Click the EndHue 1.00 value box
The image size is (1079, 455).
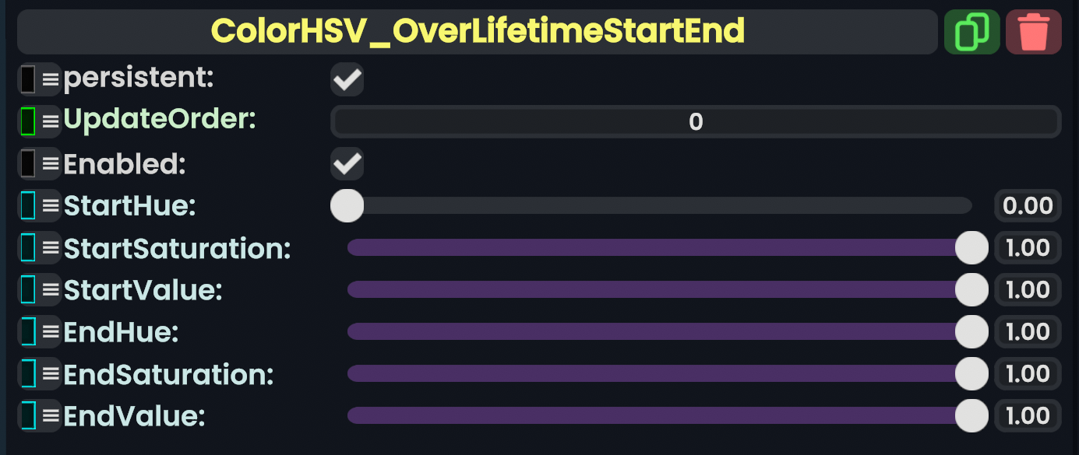1028,331
